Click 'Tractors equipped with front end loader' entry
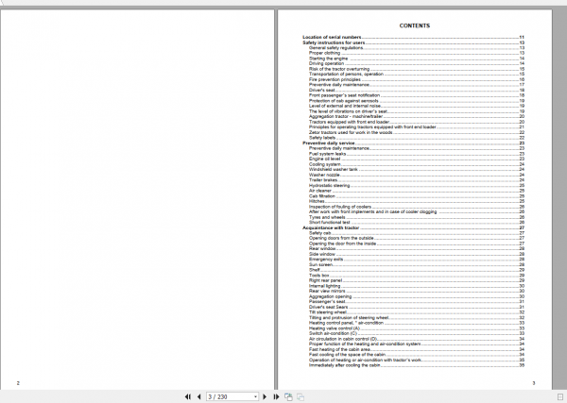 coord(349,122)
